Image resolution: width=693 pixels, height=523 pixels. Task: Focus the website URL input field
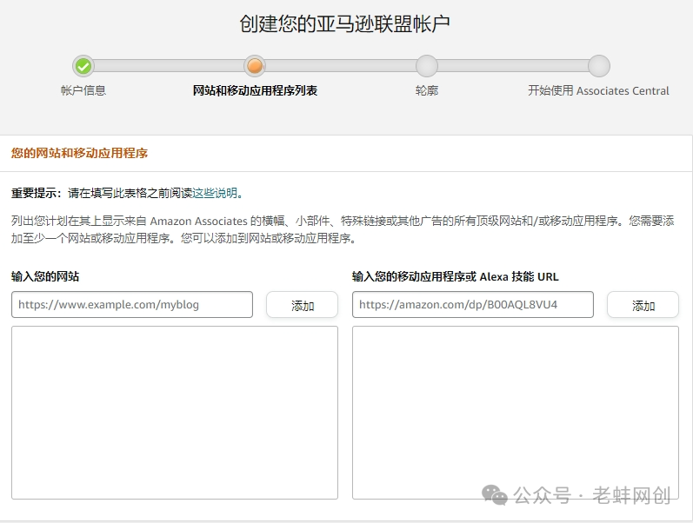click(x=132, y=304)
